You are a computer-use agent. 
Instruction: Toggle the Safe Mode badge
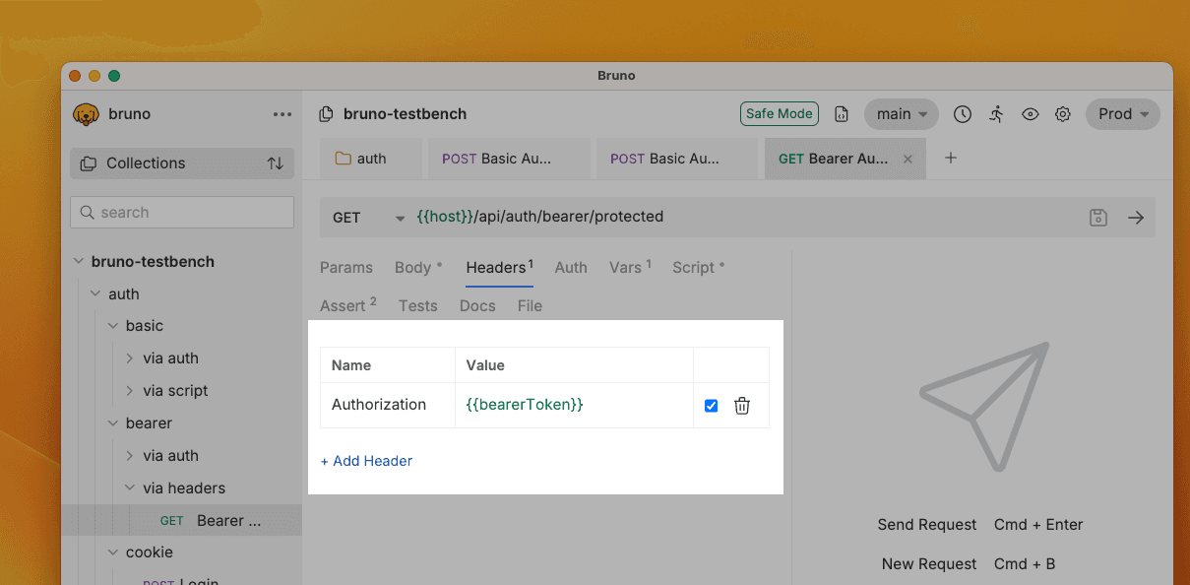[x=779, y=114]
